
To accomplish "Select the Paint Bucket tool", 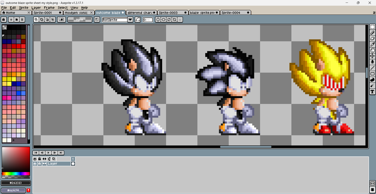I will click(372, 62).
